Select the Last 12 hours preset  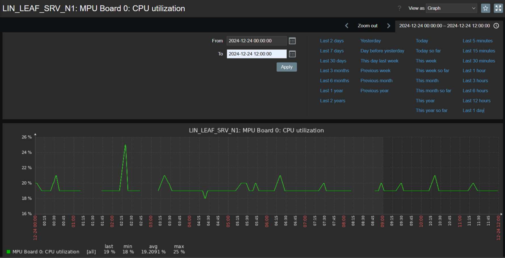pos(476,101)
